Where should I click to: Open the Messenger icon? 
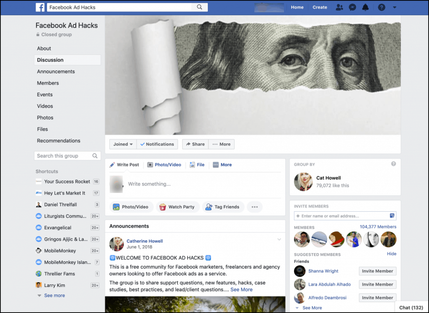(352, 8)
